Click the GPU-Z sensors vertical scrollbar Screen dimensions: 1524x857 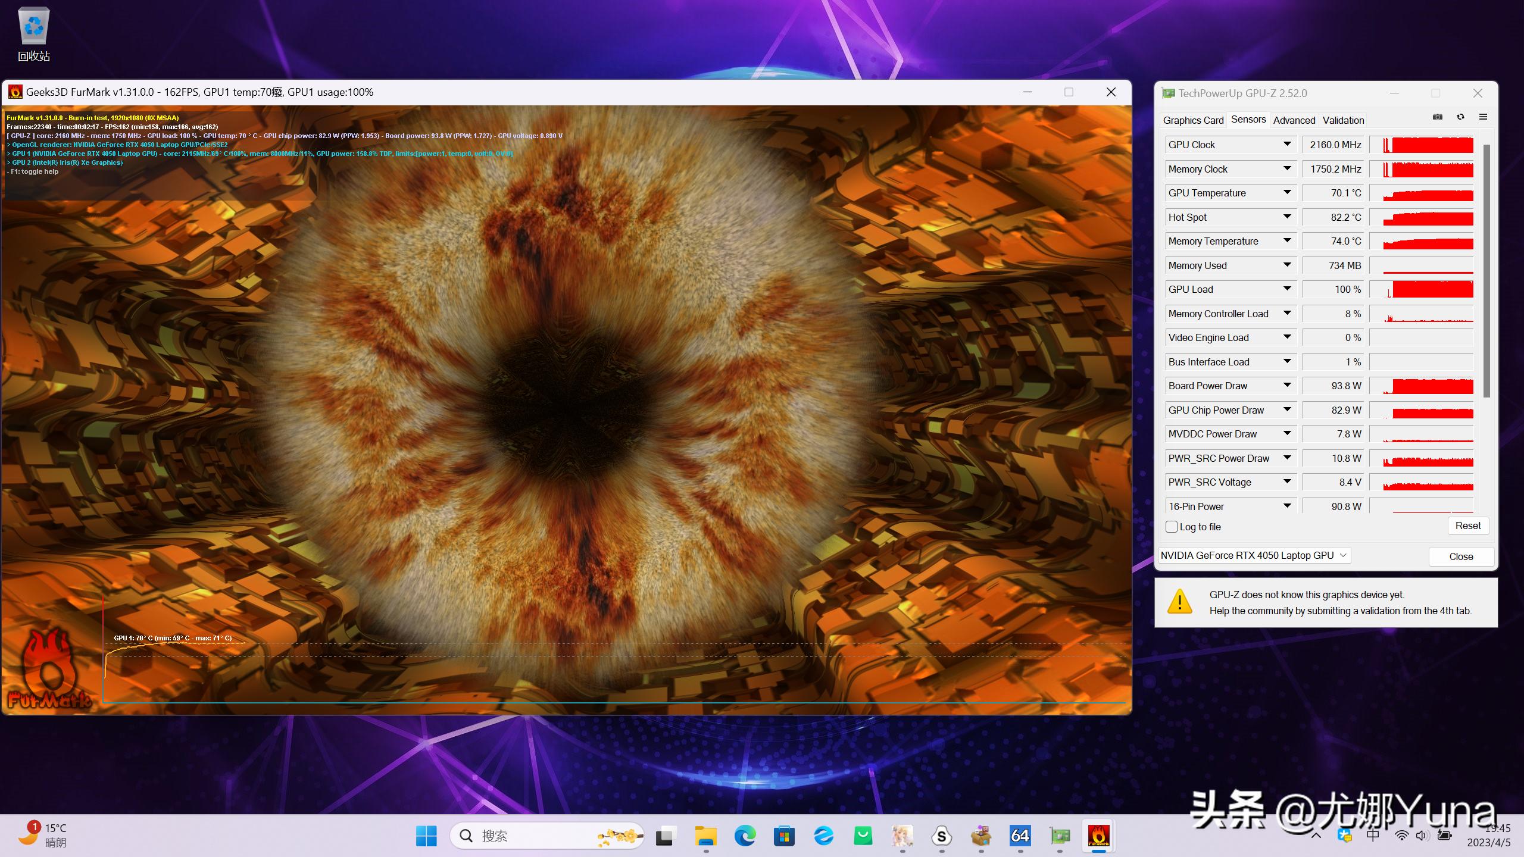pos(1486,271)
